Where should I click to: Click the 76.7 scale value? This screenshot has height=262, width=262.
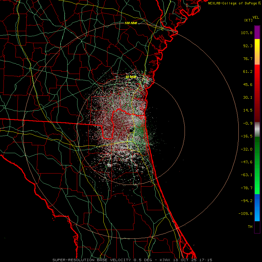248,59
